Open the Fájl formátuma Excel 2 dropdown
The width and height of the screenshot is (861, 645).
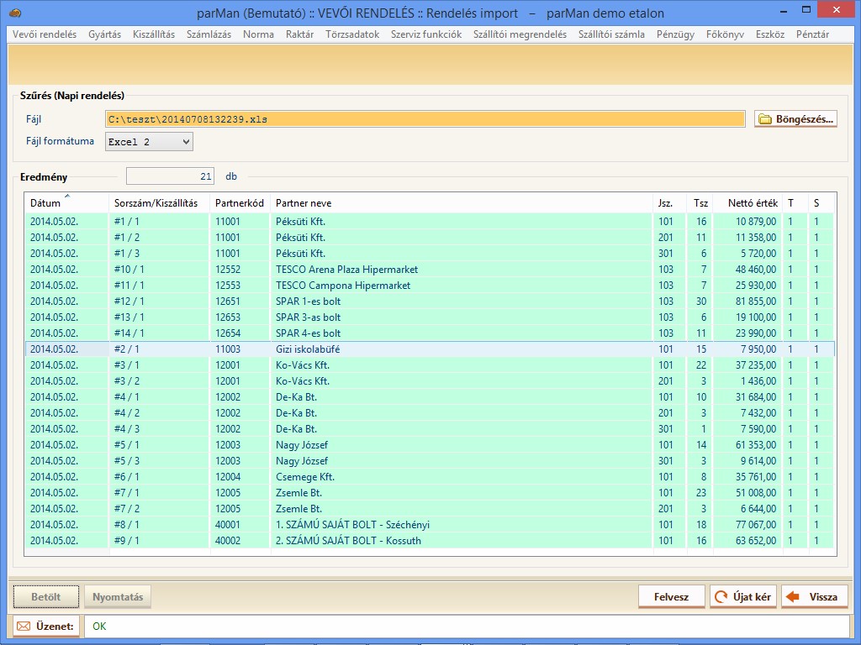click(149, 142)
